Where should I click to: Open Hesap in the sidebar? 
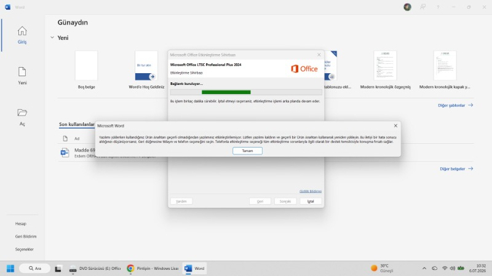tap(21, 224)
